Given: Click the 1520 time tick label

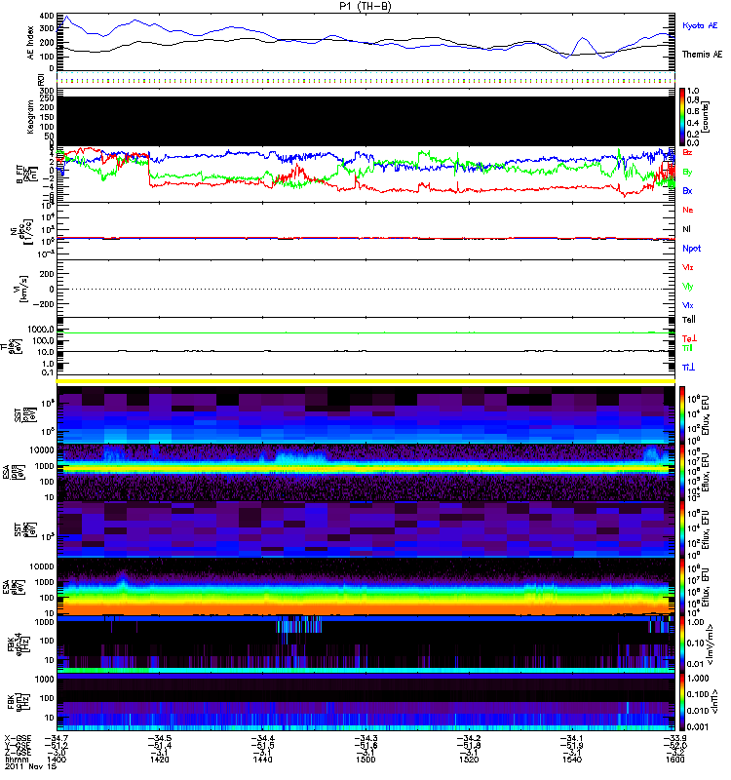Looking at the screenshot, I should coord(469,760).
